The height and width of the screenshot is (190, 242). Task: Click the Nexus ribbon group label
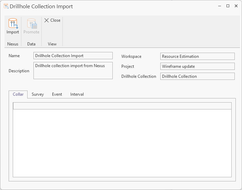click(13, 44)
